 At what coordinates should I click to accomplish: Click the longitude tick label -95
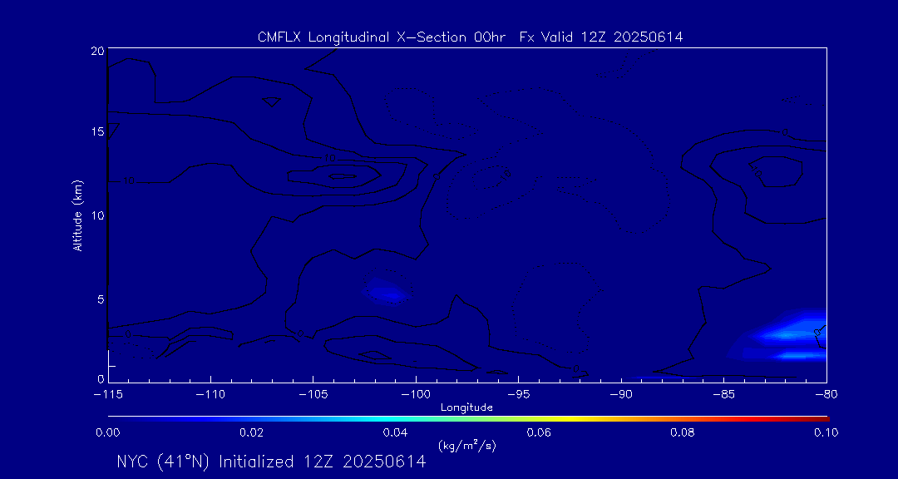(x=518, y=395)
